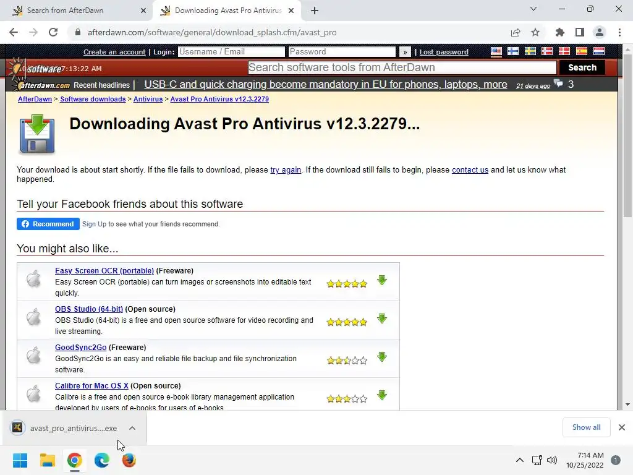633x475 pixels.
Task: Switch site language to Danish flag
Action: 564,51
